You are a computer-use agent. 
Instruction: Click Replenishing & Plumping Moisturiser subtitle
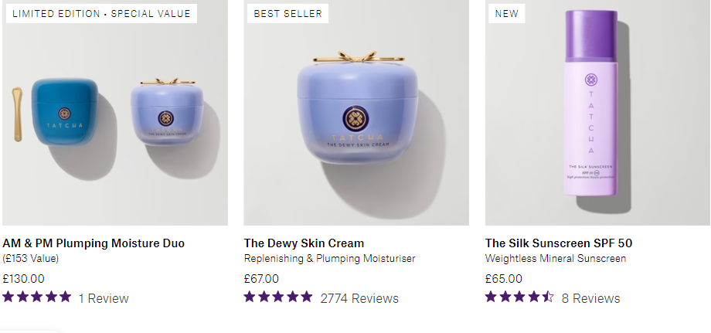[x=330, y=259]
